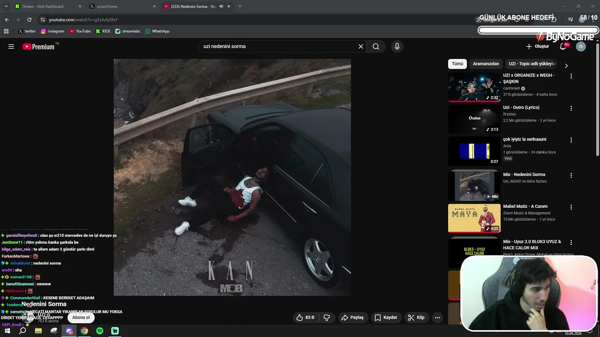Open twitter bookmark
The height and width of the screenshot is (337, 600).
27,31
